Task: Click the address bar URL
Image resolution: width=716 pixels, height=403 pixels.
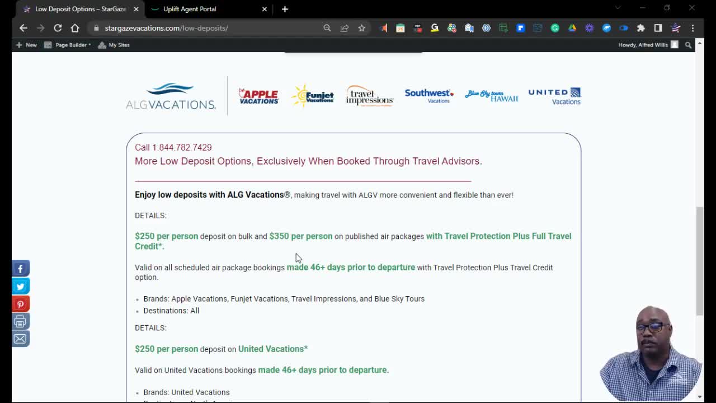Action: pyautogui.click(x=166, y=28)
